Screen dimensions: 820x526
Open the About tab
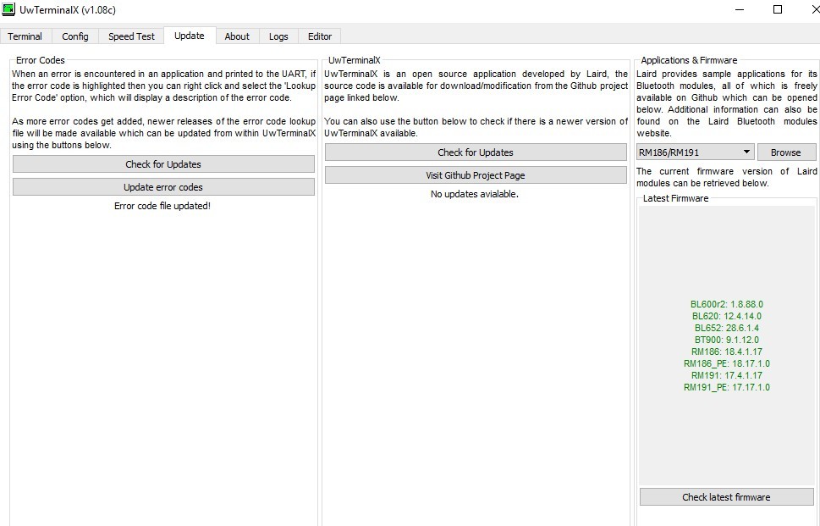(x=237, y=36)
